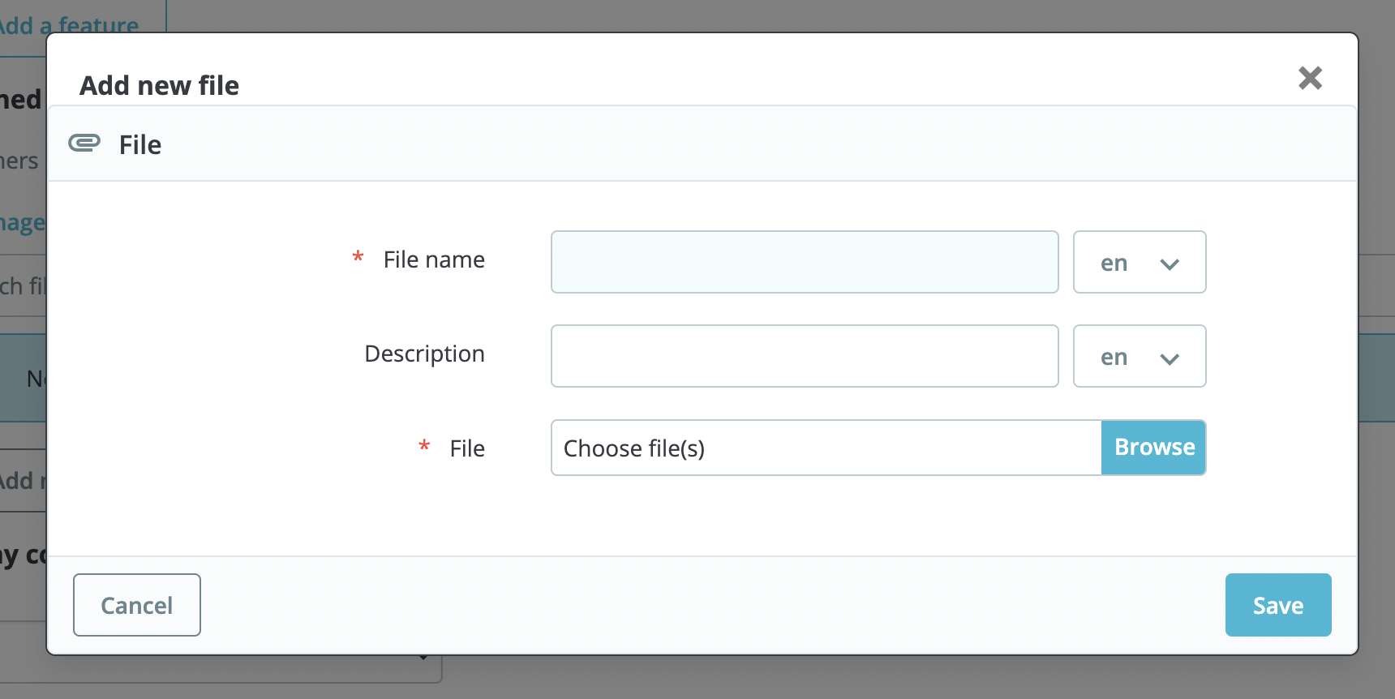Screen dimensions: 1395x699
Task: Click the red asterisk beside File label
Action: pyautogui.click(x=424, y=447)
